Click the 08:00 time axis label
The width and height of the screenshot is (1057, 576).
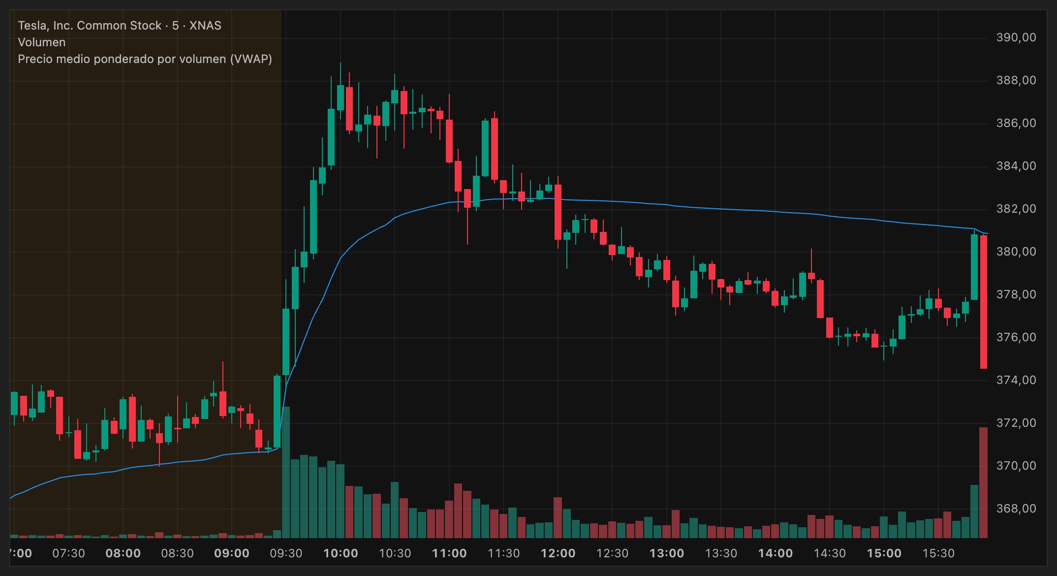123,553
